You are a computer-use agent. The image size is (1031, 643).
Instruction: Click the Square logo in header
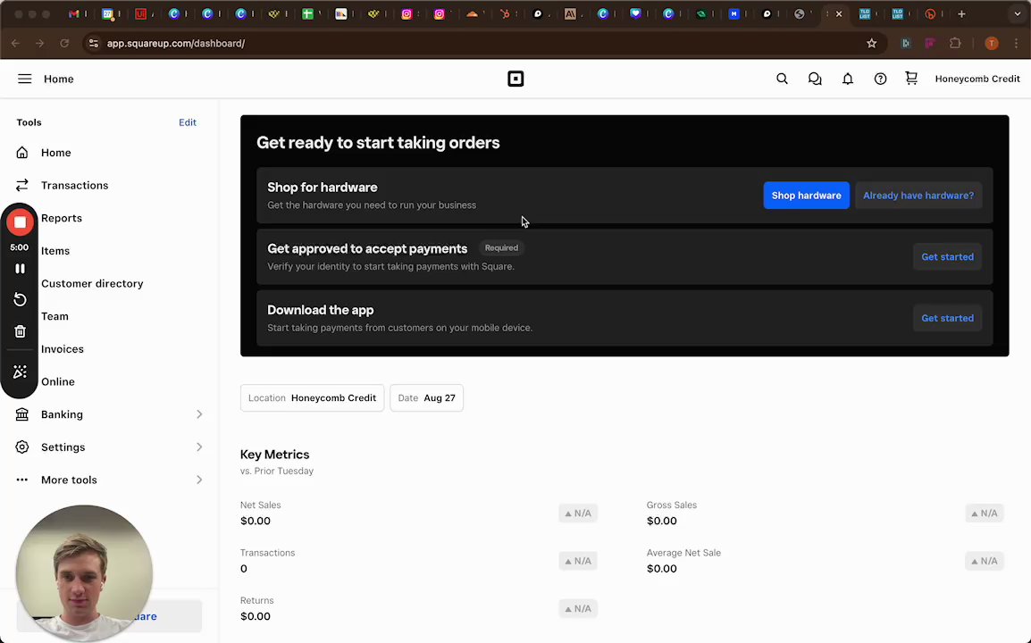pos(515,79)
